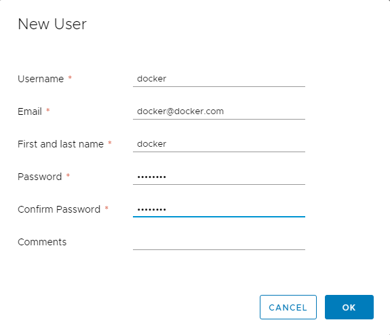
Task: Click the Username label
Action: click(41, 79)
